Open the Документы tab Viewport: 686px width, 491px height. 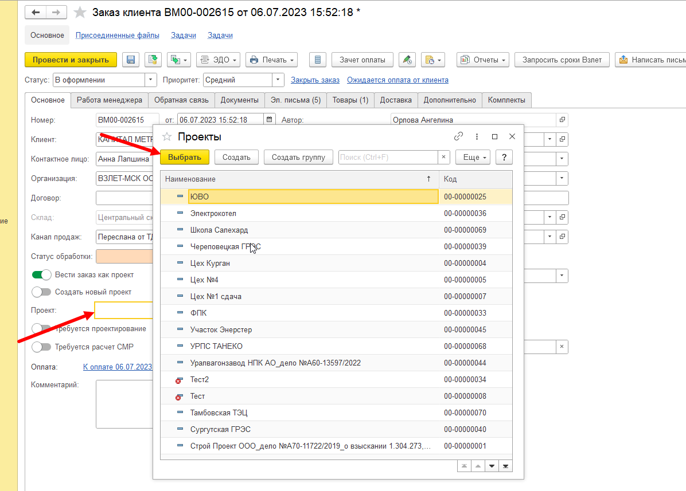click(239, 100)
